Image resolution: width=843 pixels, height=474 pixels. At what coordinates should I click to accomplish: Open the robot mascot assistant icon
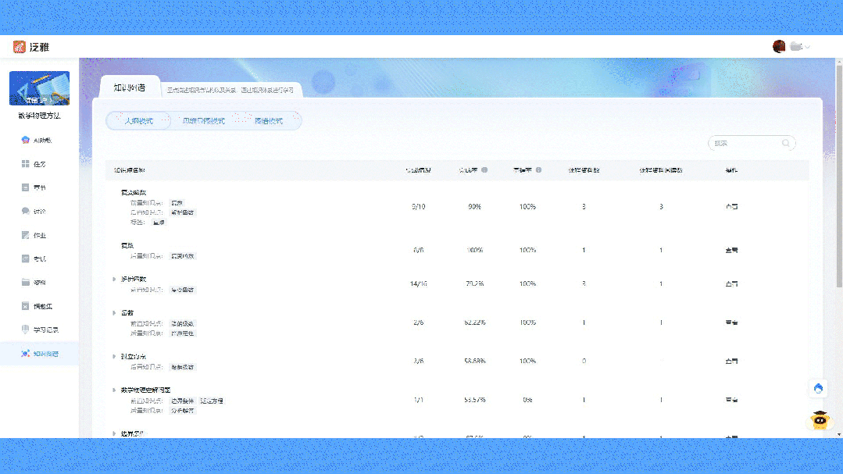click(x=818, y=421)
